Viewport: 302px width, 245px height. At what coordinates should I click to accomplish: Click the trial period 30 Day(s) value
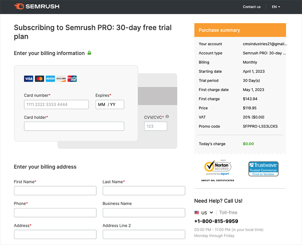click(x=251, y=80)
